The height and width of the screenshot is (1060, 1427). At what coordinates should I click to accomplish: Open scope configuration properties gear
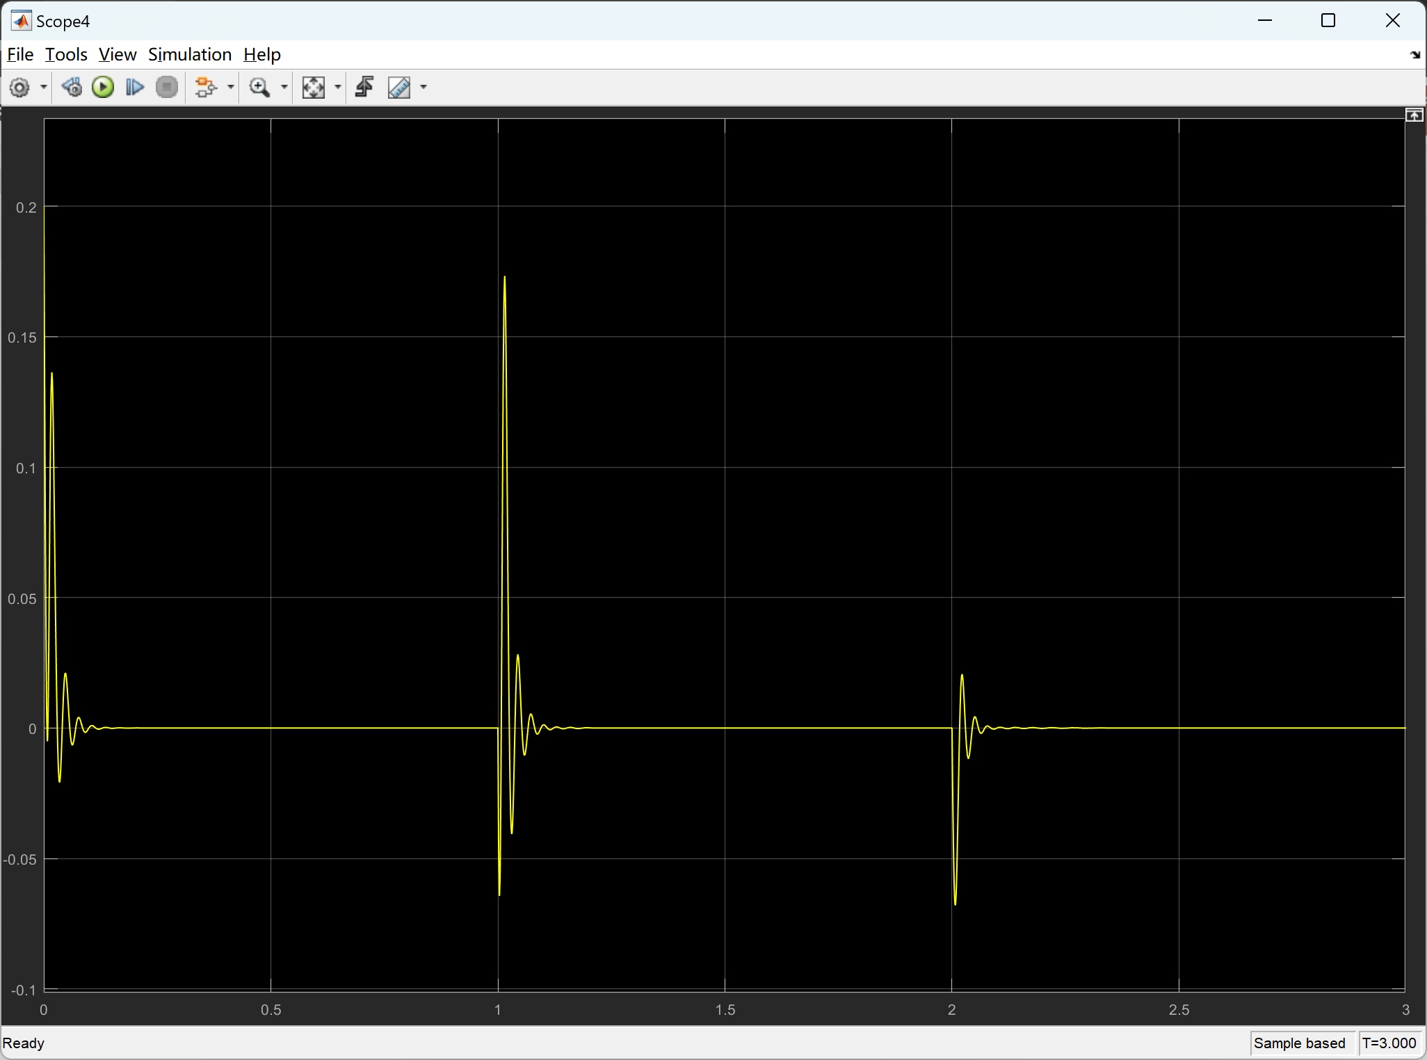pyautogui.click(x=19, y=88)
